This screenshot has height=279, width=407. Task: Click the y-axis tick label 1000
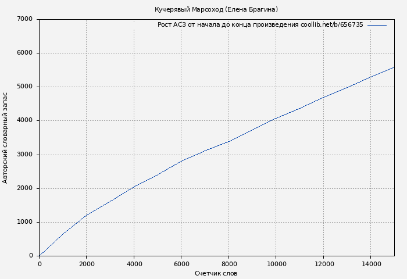click(25, 222)
